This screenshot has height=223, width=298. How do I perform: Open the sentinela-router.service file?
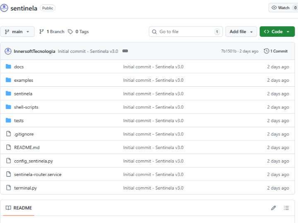(38, 174)
